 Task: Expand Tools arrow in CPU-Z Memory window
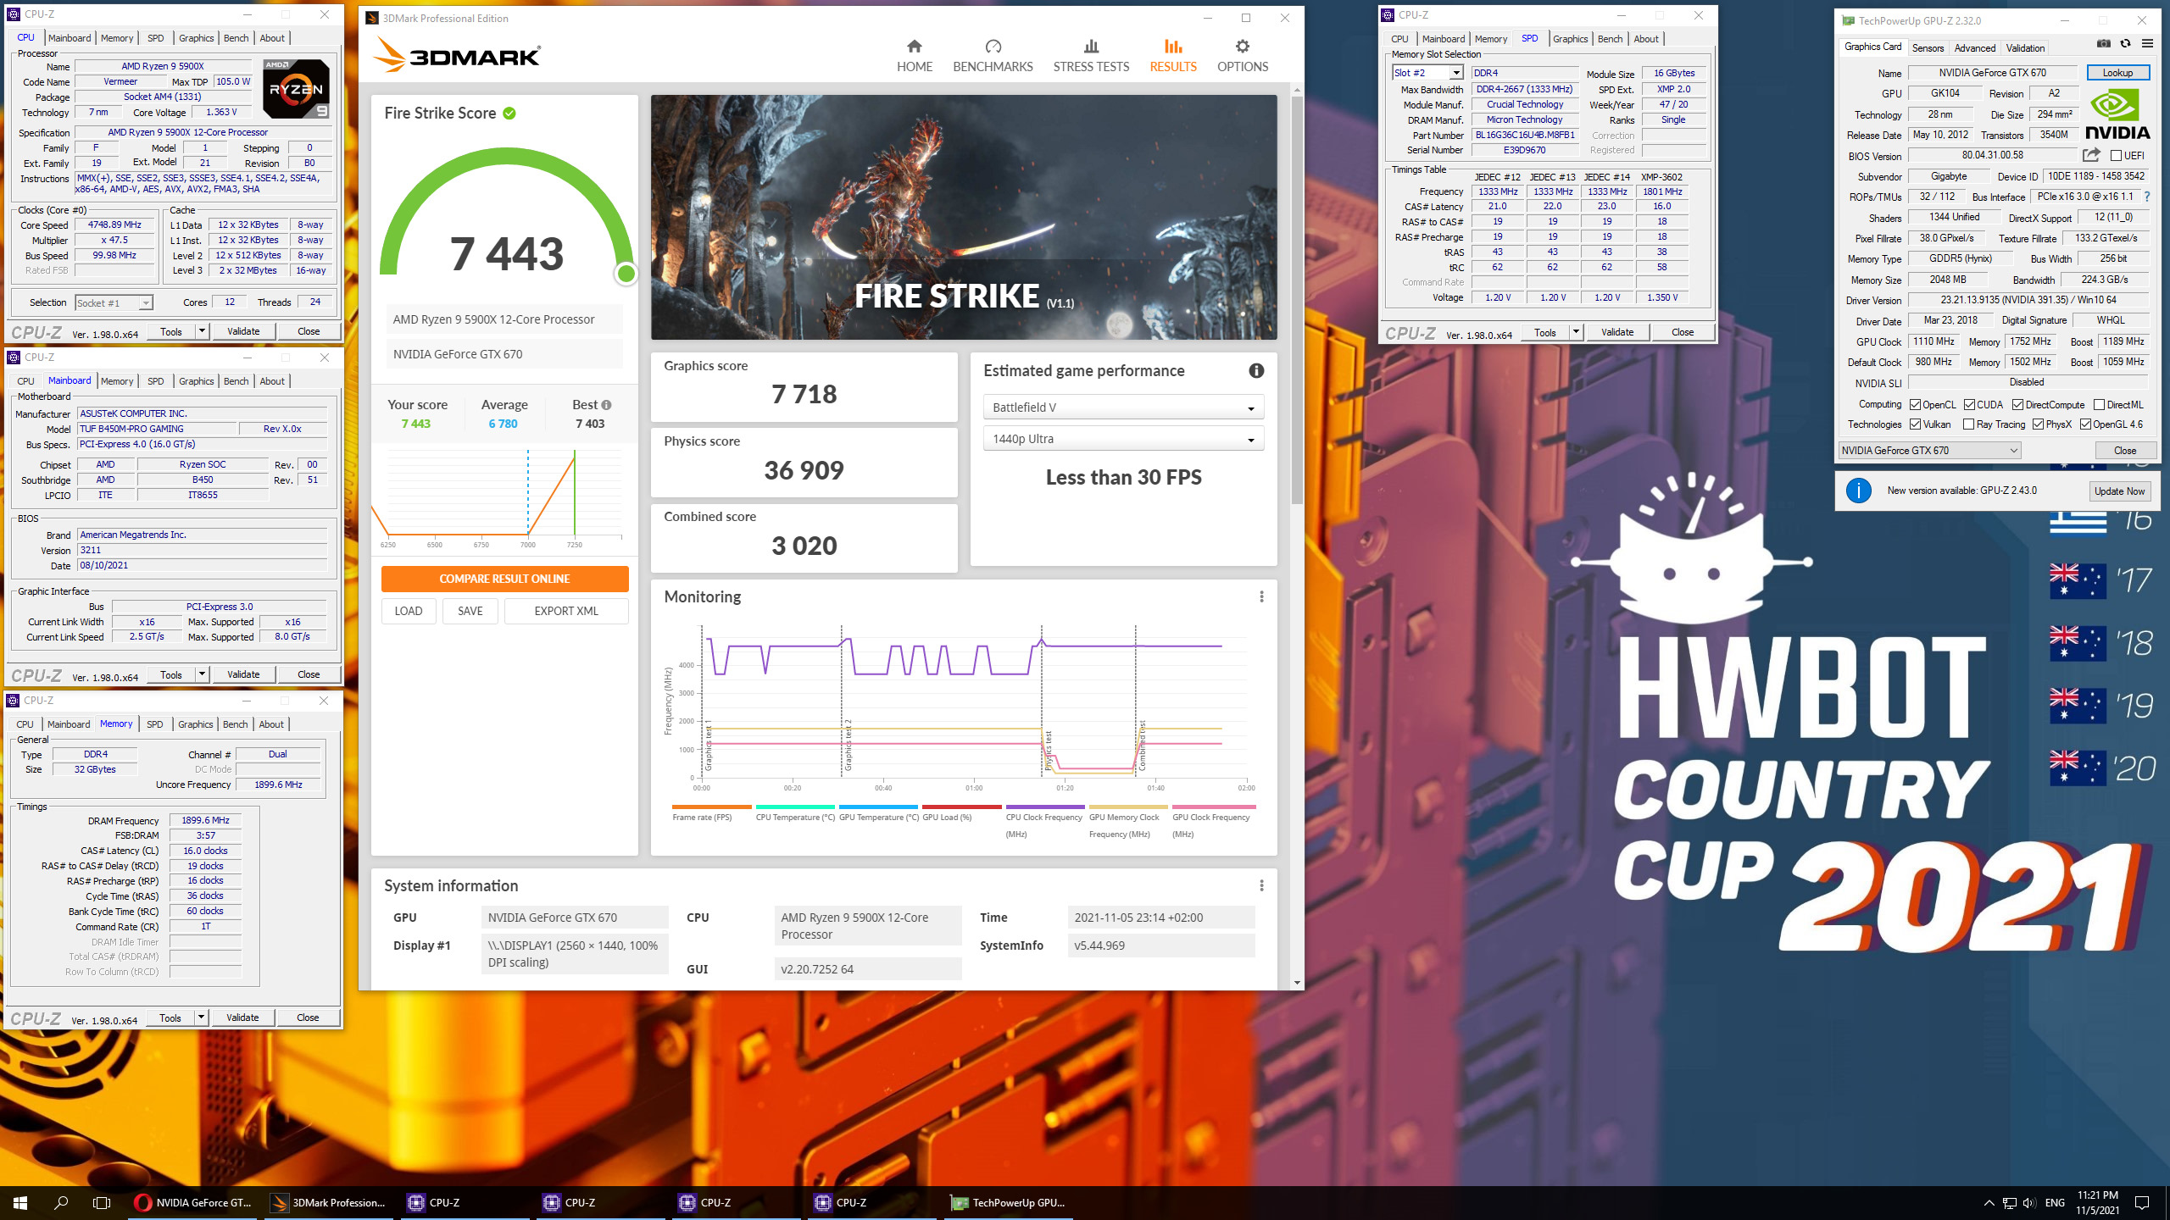pos(201,1018)
